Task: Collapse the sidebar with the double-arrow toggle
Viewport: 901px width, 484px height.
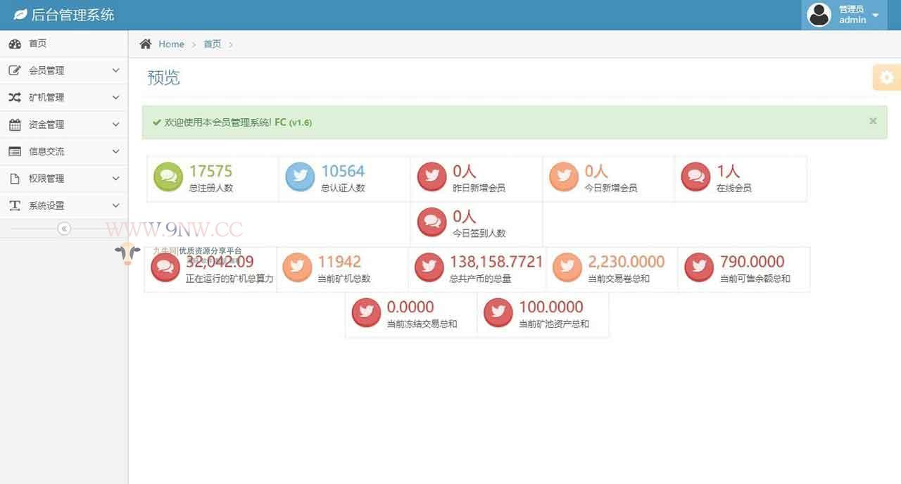Action: click(x=64, y=229)
